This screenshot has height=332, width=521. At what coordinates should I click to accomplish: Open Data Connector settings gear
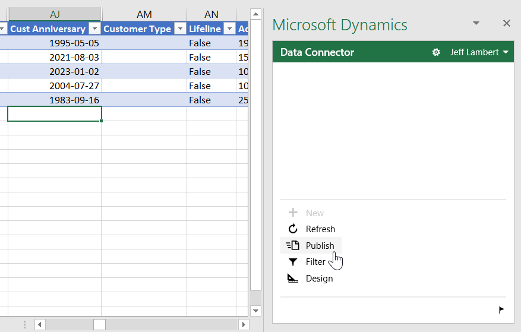(436, 52)
